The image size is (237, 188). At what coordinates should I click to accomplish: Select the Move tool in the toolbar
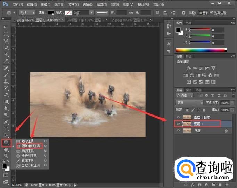(x=6, y=27)
